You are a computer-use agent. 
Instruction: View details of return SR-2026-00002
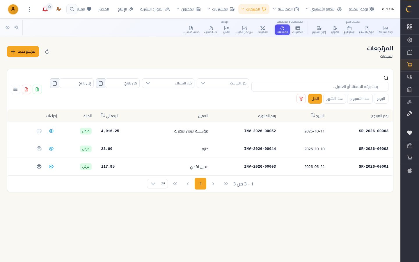[51, 149]
